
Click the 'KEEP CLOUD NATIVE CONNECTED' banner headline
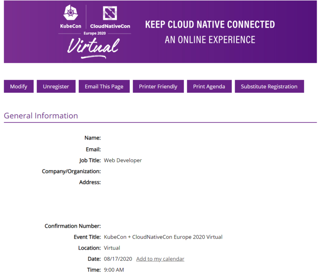click(210, 24)
